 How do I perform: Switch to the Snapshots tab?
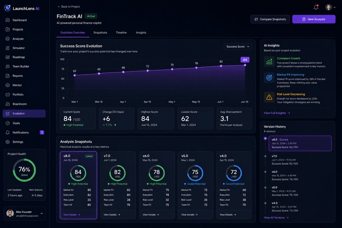click(100, 33)
